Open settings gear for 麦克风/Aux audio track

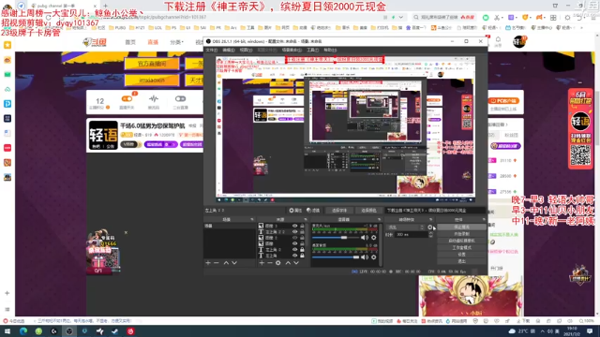(x=374, y=237)
